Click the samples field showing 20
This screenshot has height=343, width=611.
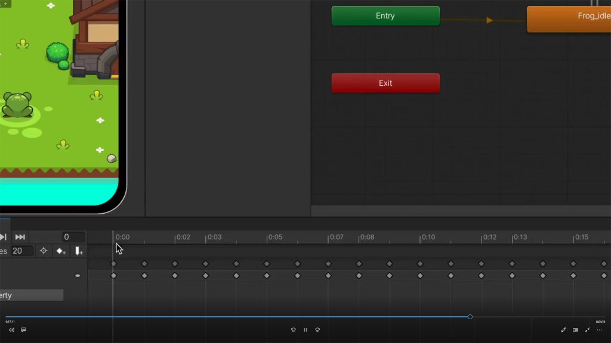(x=22, y=251)
